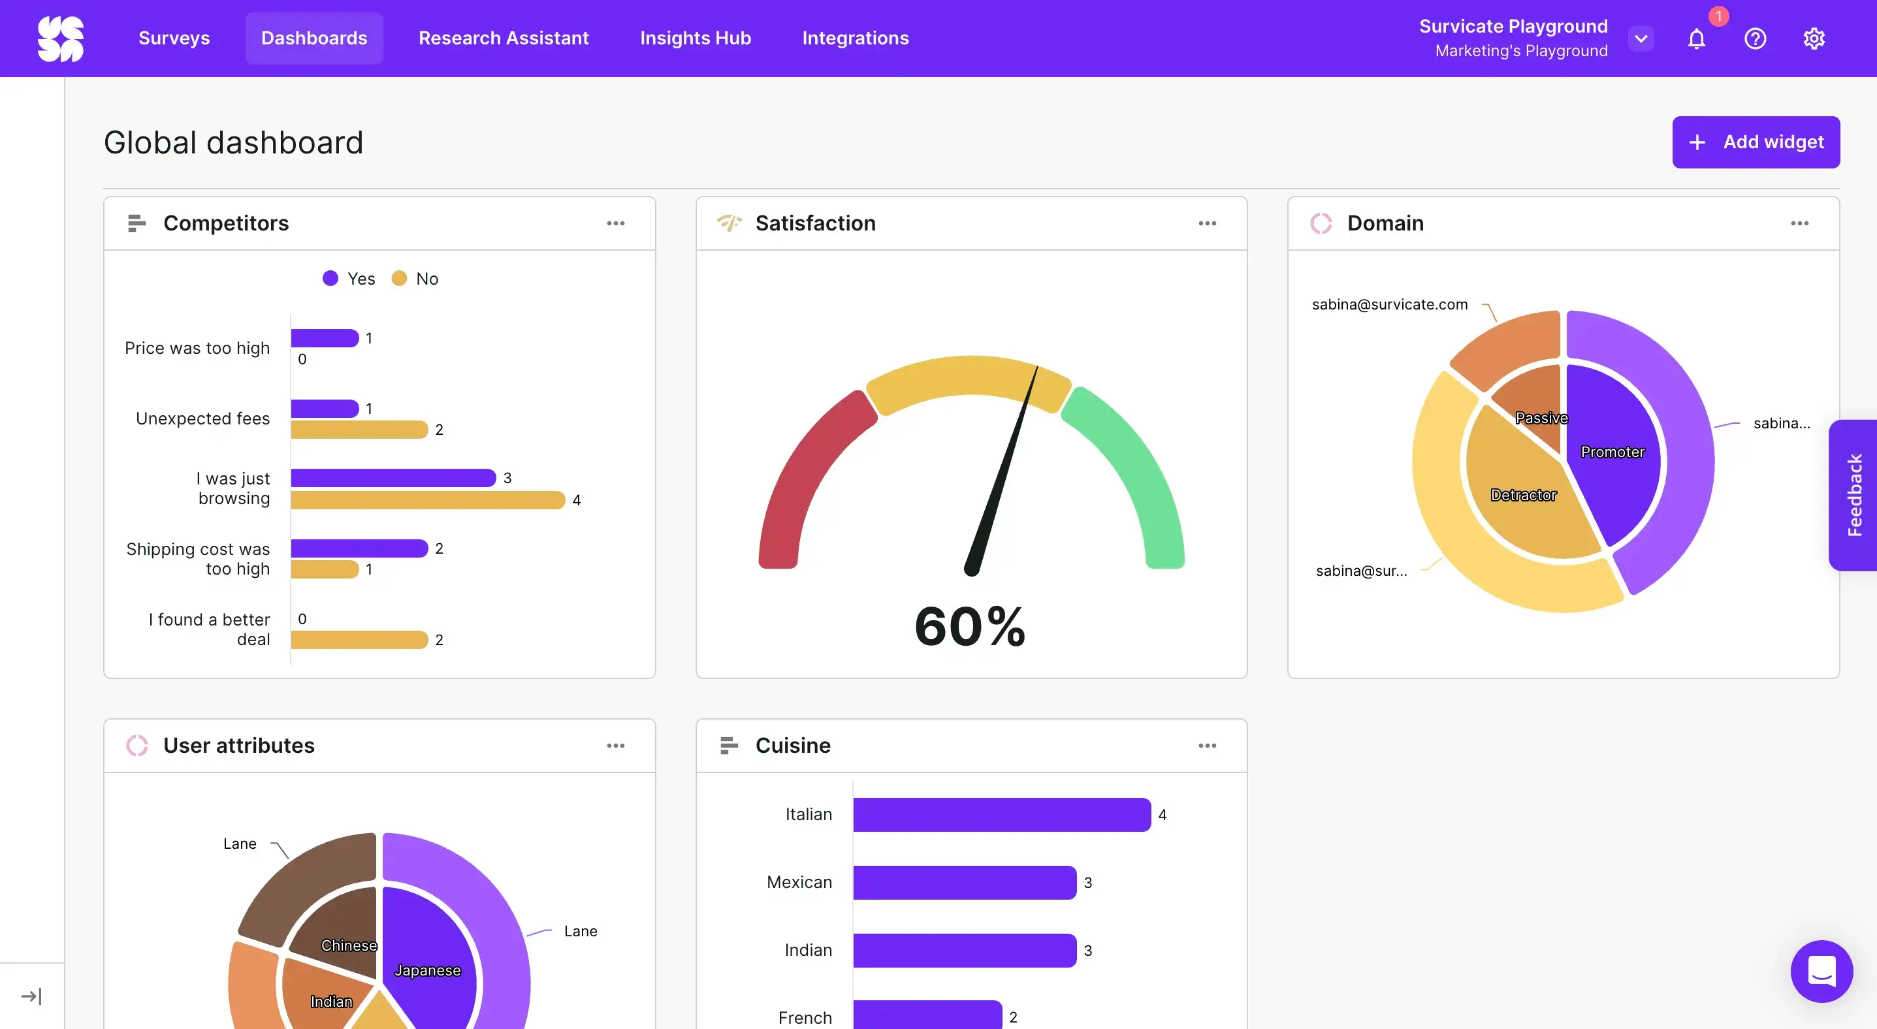Expand the sidebar with the arrow icon
Image resolution: width=1877 pixels, height=1029 pixels.
(x=31, y=996)
